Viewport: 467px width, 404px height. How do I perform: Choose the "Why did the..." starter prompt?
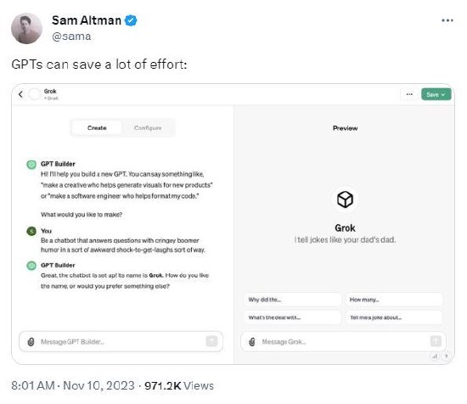click(x=293, y=300)
